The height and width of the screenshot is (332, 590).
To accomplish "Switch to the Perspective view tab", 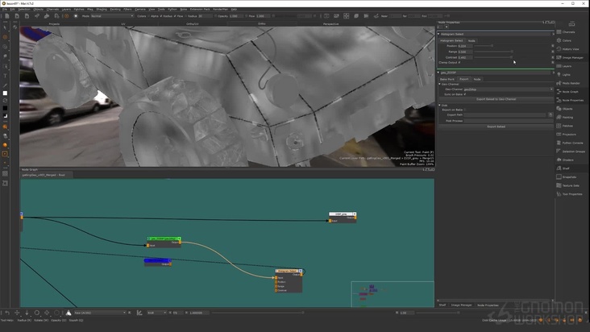I will pyautogui.click(x=330, y=23).
